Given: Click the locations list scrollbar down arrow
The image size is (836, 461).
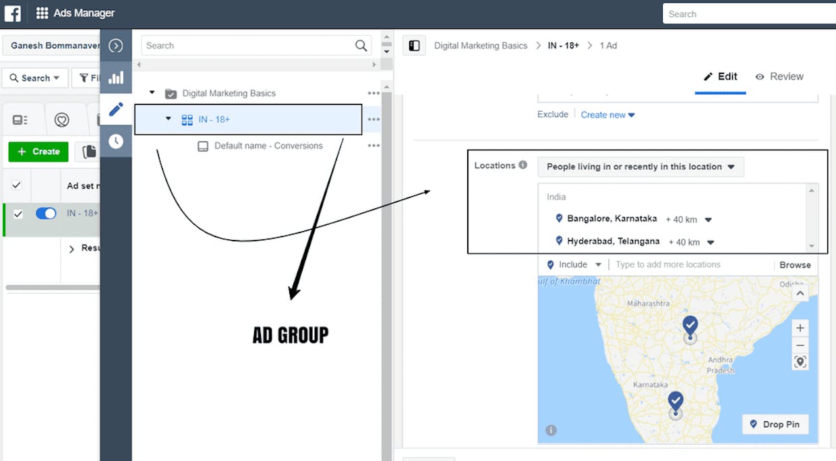Looking at the screenshot, I should coord(812,246).
